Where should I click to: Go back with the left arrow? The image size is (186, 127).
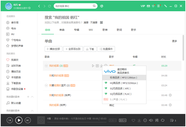[39, 6]
